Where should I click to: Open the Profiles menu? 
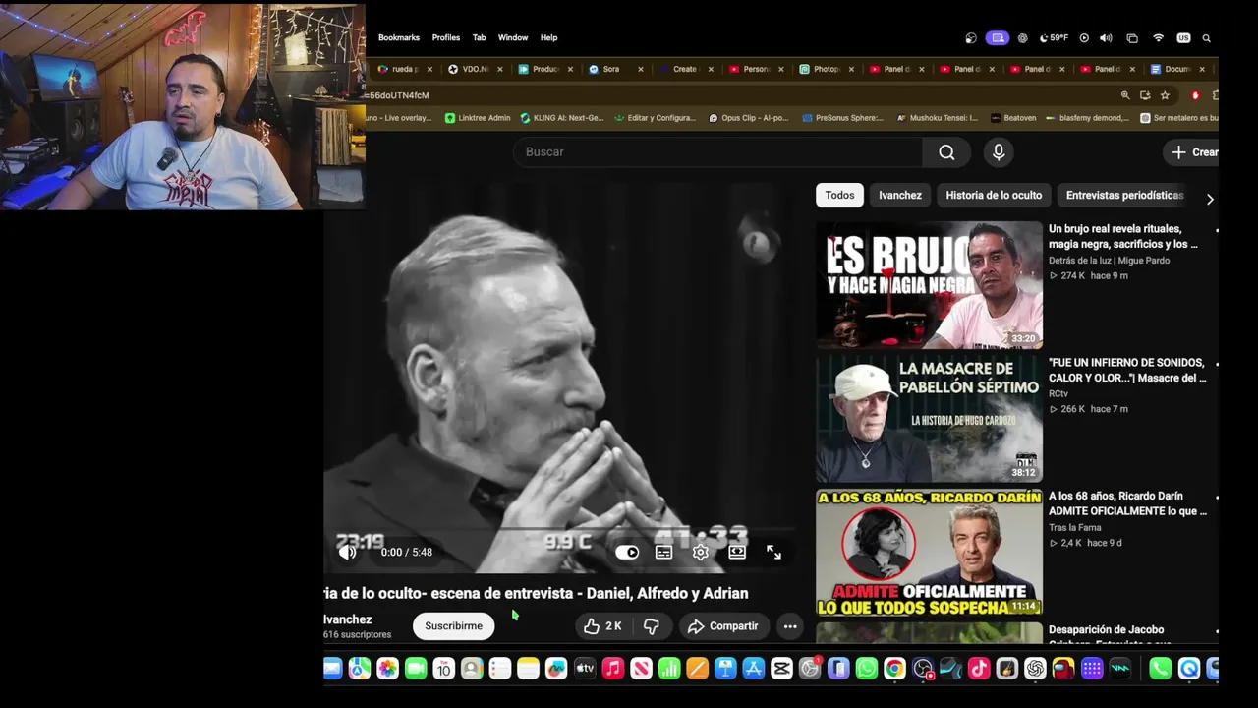[446, 38]
